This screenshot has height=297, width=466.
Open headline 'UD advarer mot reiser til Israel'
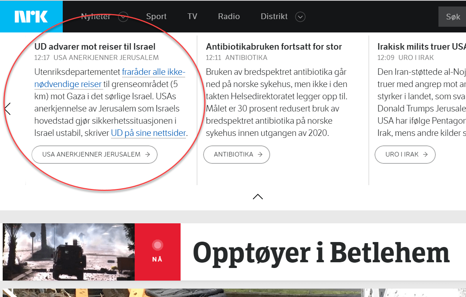[x=95, y=47]
